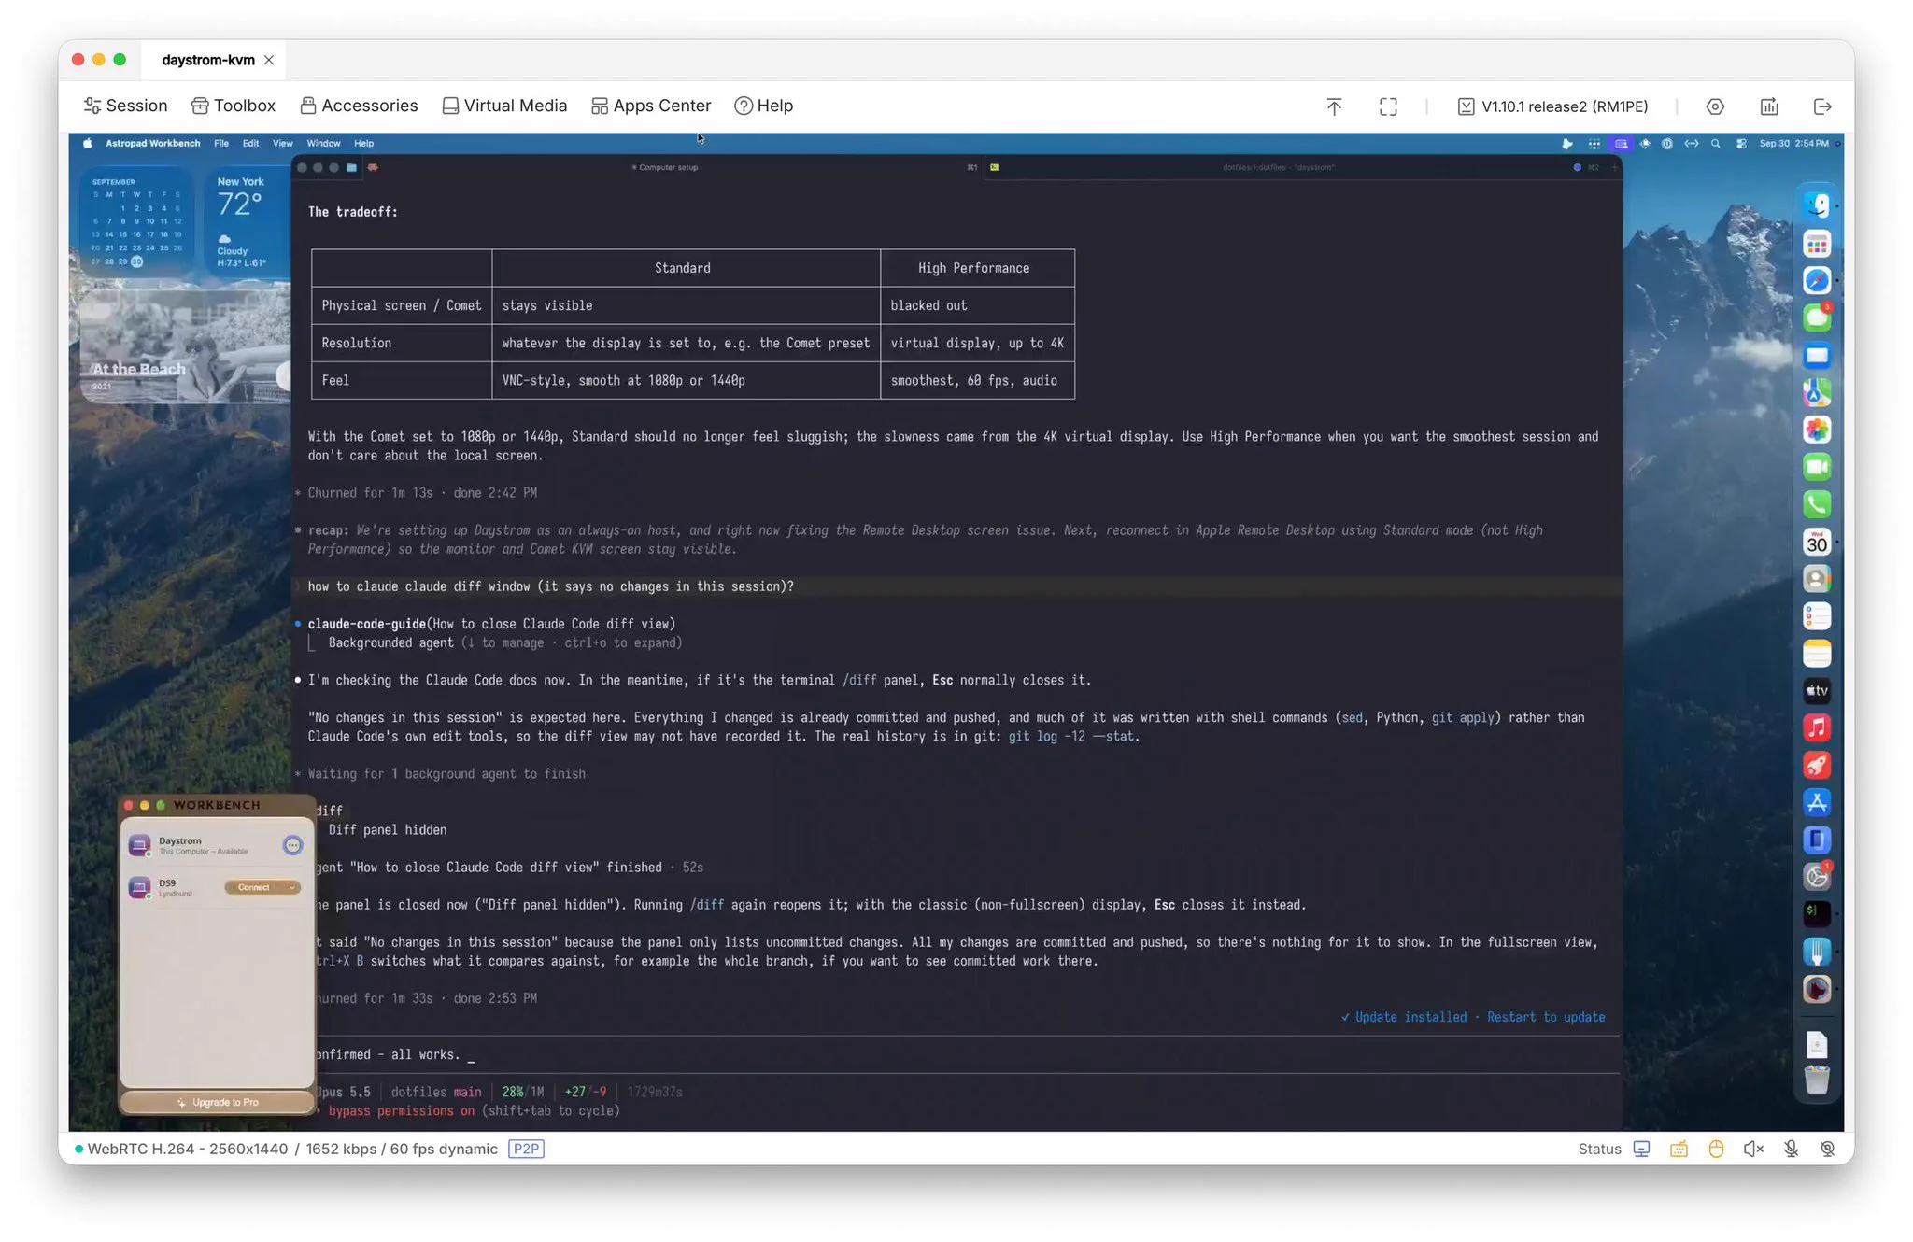Viewport: 1913px width, 1242px height.
Task: Enter fullscreen with the frame corners icon
Action: [x=1388, y=106]
